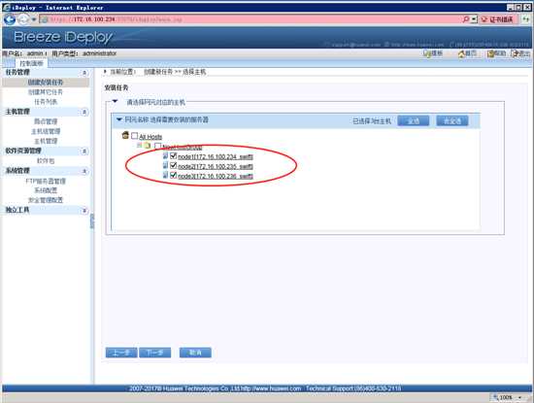This screenshot has height=403, width=534.
Task: Open 系统配置 in sidebar
Action: 46,190
